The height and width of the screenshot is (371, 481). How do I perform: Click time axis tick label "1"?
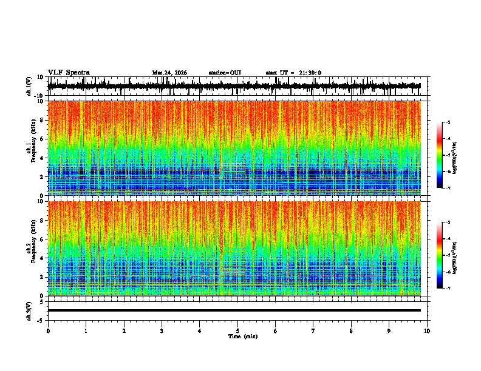pos(86,331)
